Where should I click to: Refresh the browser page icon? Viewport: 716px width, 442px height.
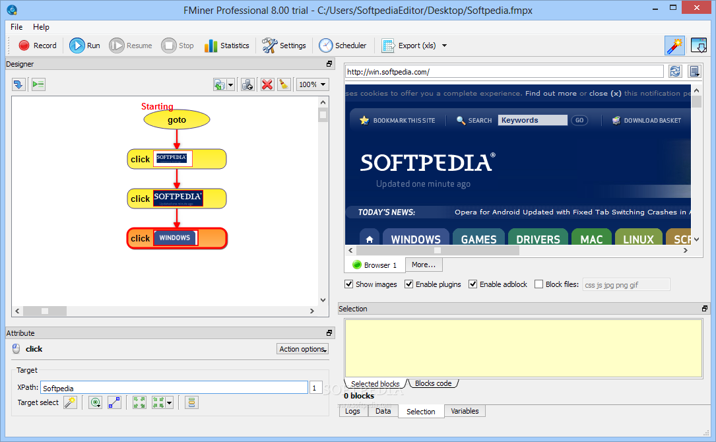[x=675, y=71]
